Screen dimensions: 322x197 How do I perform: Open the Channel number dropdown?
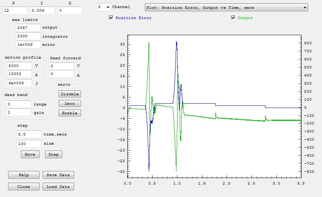[x=104, y=7]
